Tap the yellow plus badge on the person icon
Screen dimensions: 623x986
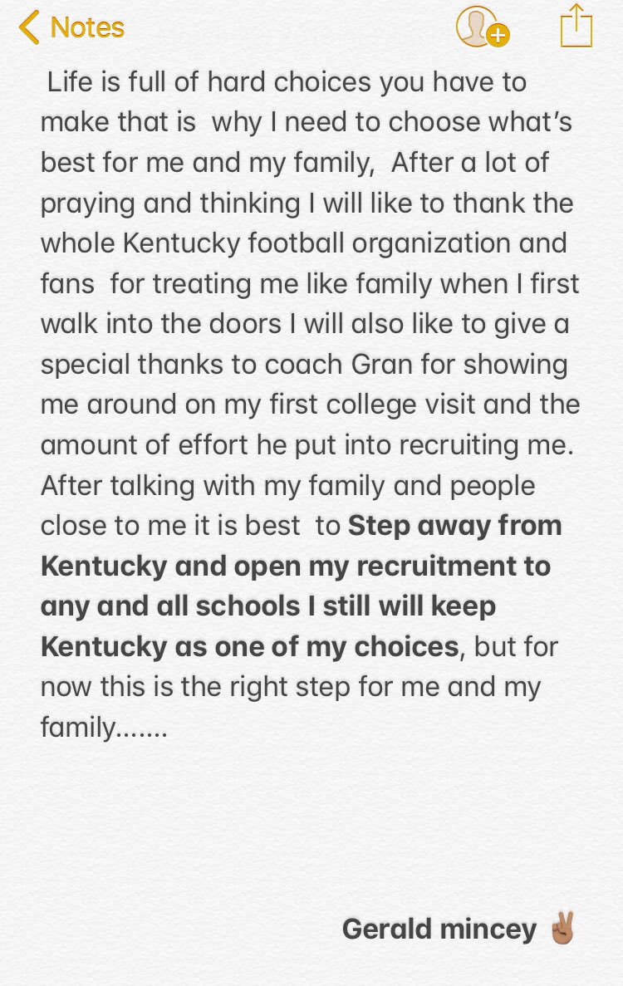click(498, 36)
